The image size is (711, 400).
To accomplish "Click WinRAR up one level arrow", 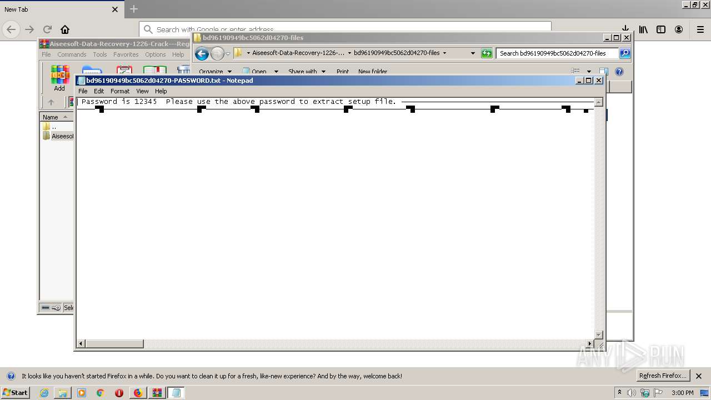I will [x=51, y=102].
